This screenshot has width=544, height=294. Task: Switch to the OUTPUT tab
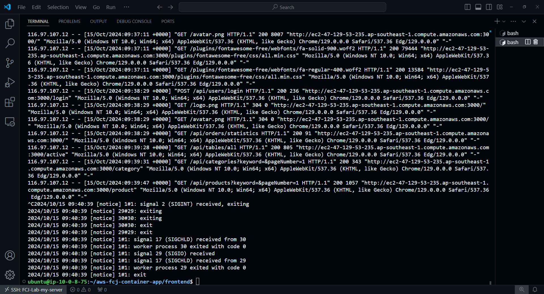click(x=98, y=21)
